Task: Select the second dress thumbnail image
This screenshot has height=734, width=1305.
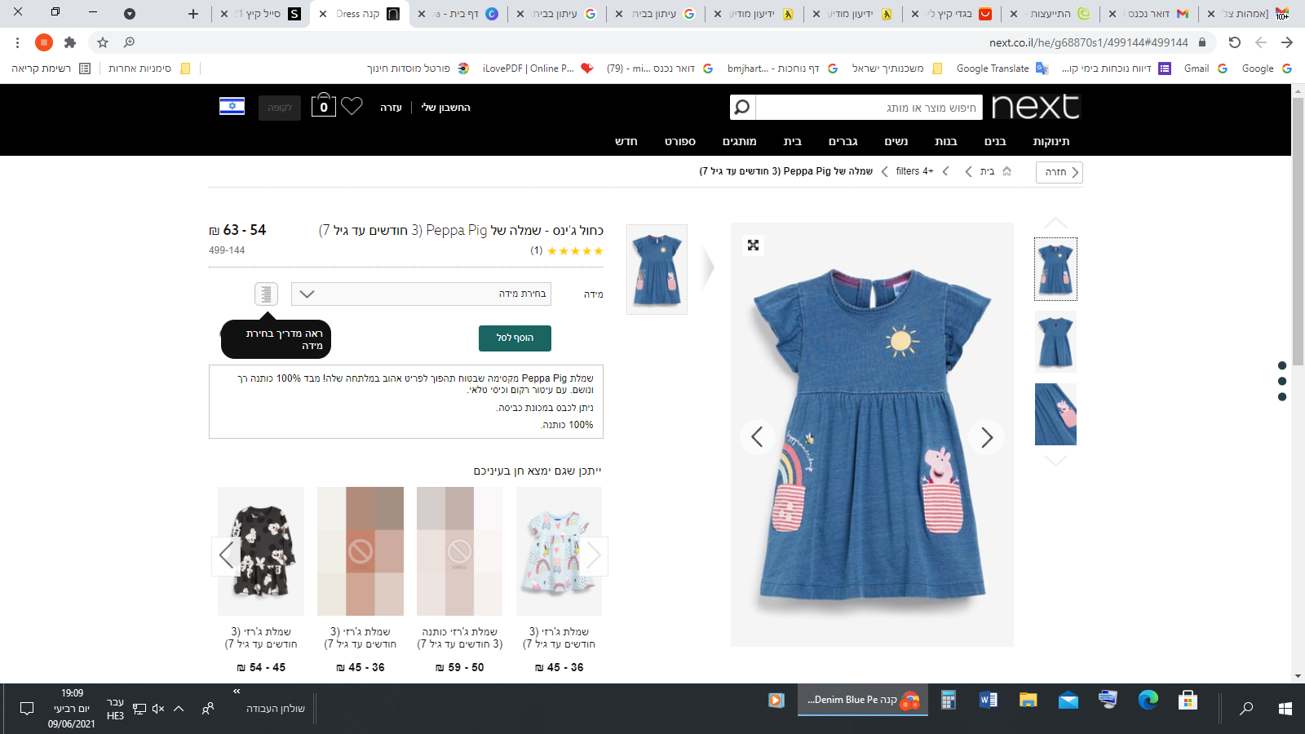Action: point(1055,342)
